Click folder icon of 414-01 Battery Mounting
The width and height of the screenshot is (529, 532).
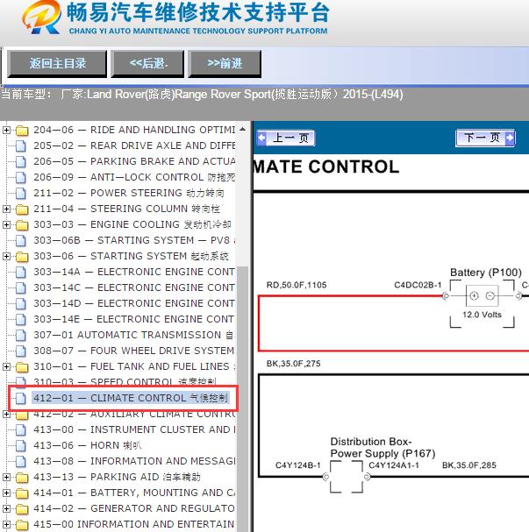pyautogui.click(x=22, y=493)
